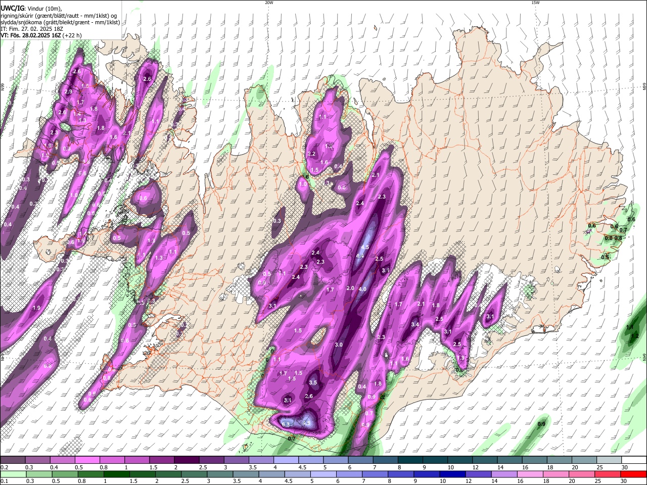Click the pale pink 16 swatch in the bottom legend row
The height and width of the screenshot is (485, 647).
530,474
